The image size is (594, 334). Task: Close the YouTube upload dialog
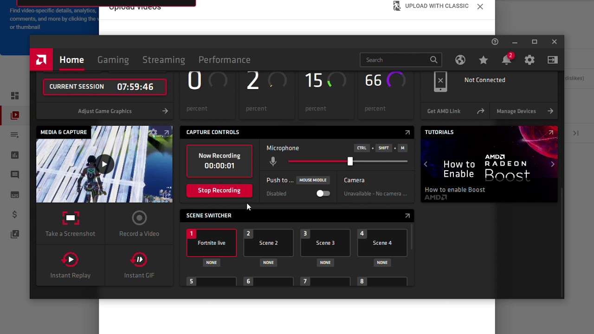(480, 6)
